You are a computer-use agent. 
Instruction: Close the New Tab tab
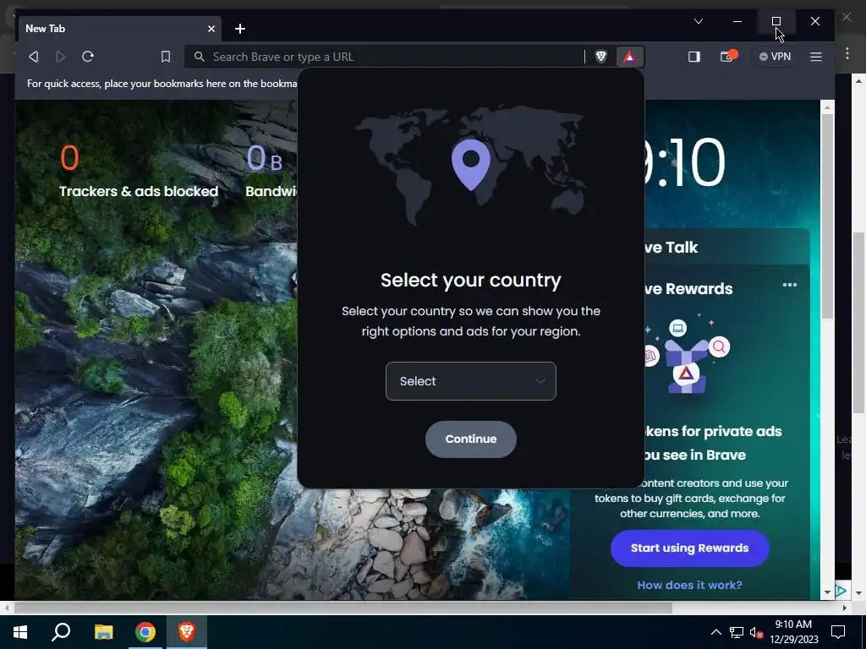coord(211,29)
